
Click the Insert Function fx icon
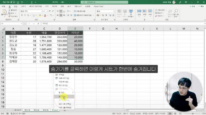click(38, 24)
